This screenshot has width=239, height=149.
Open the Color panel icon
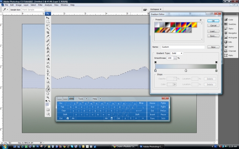tap(226, 19)
